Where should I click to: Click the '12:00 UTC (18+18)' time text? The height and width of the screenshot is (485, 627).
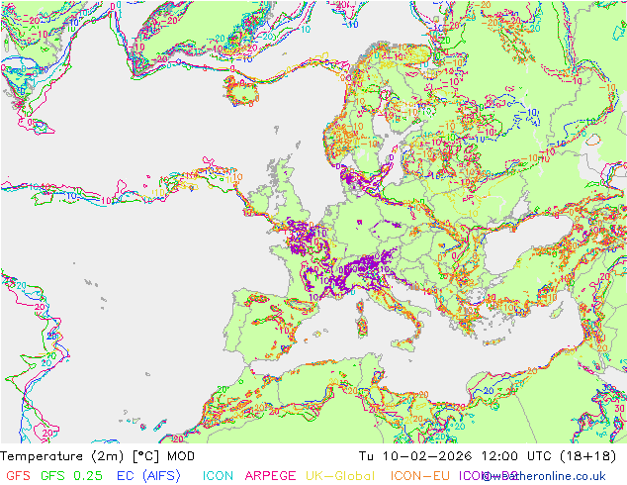[x=549, y=456]
